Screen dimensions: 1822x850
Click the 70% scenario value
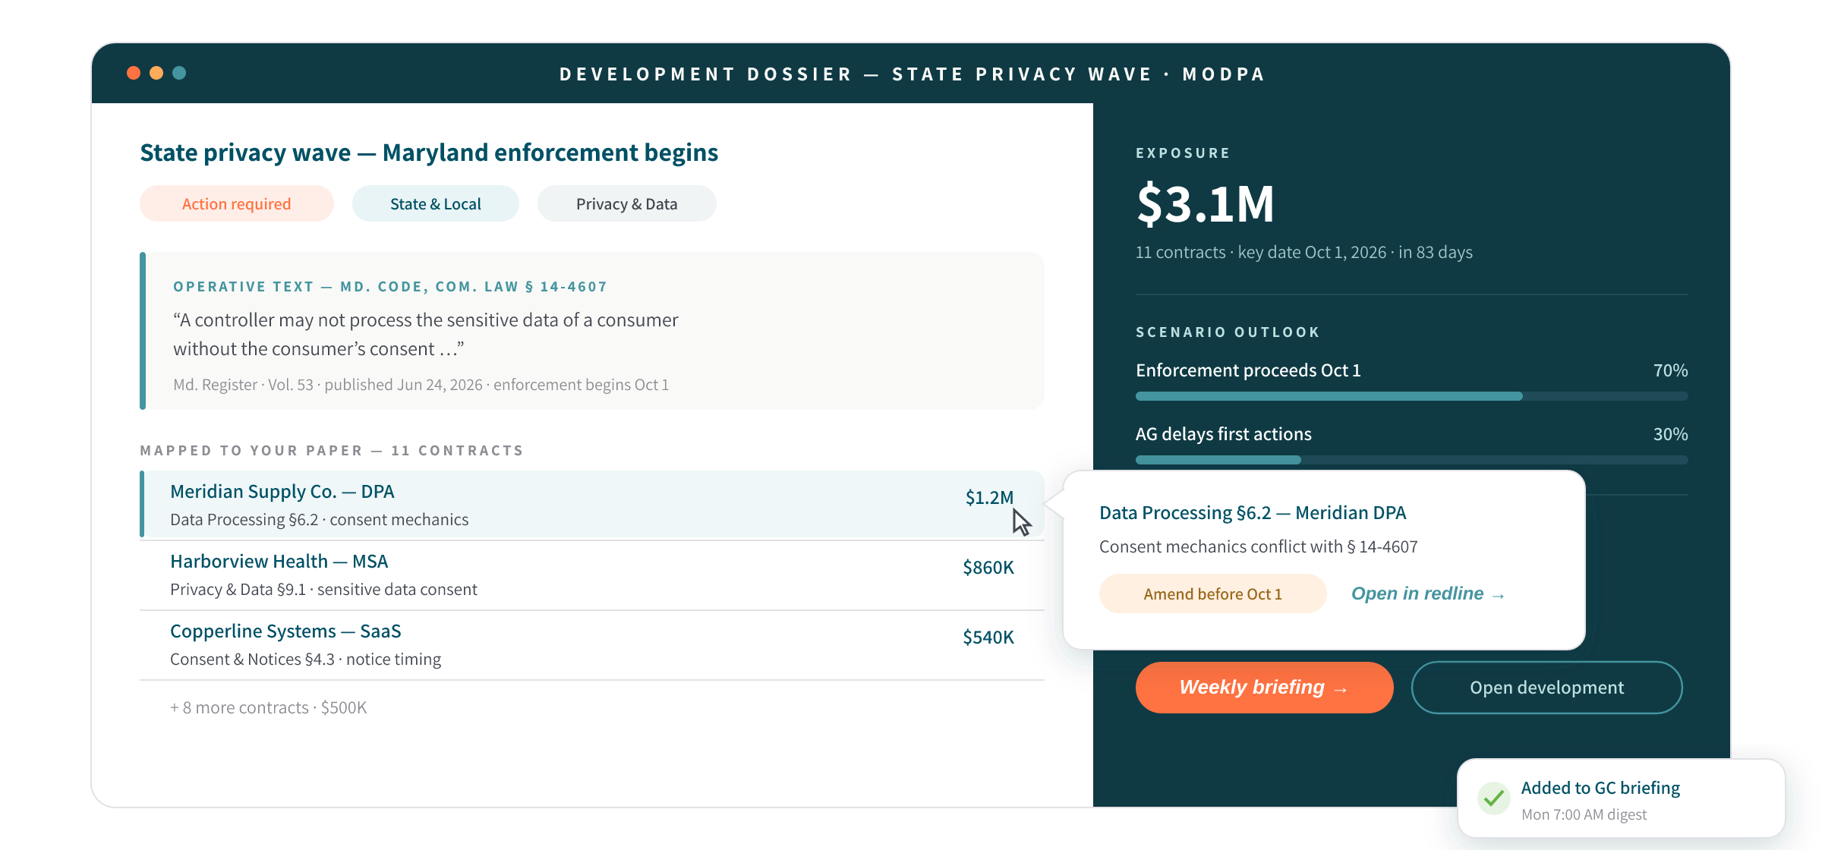1671,370
